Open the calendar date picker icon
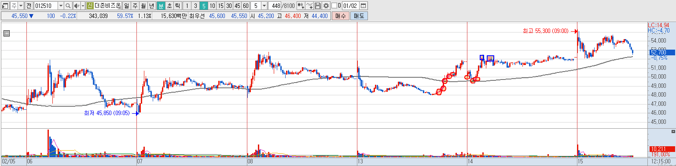 tap(364, 6)
